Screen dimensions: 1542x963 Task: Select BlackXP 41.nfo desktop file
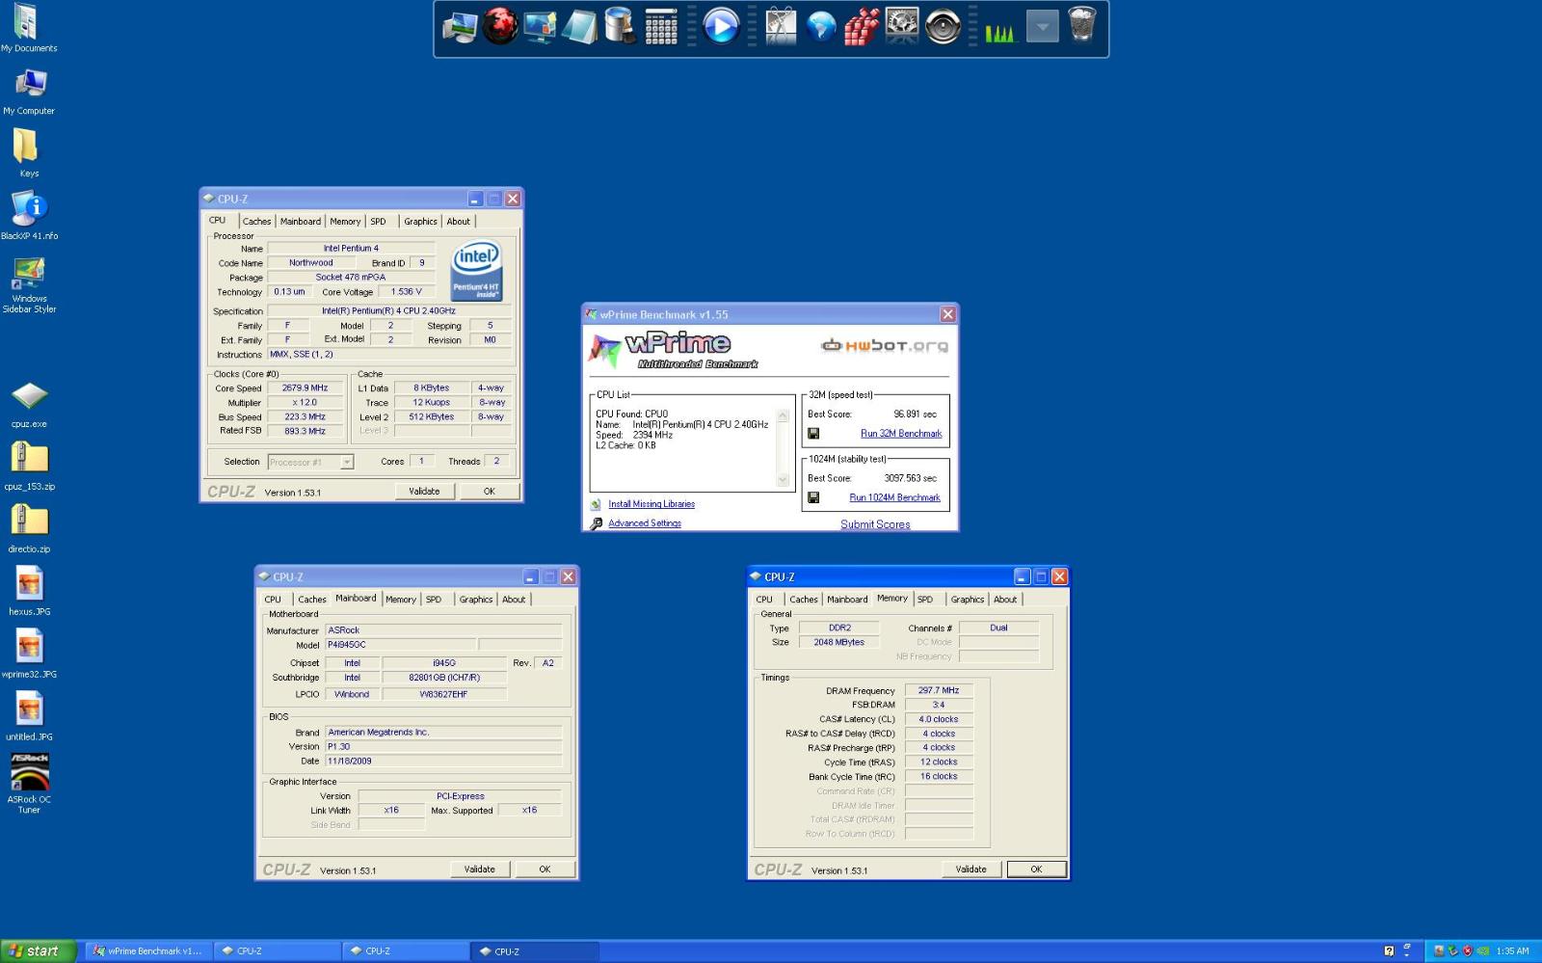pos(29,216)
